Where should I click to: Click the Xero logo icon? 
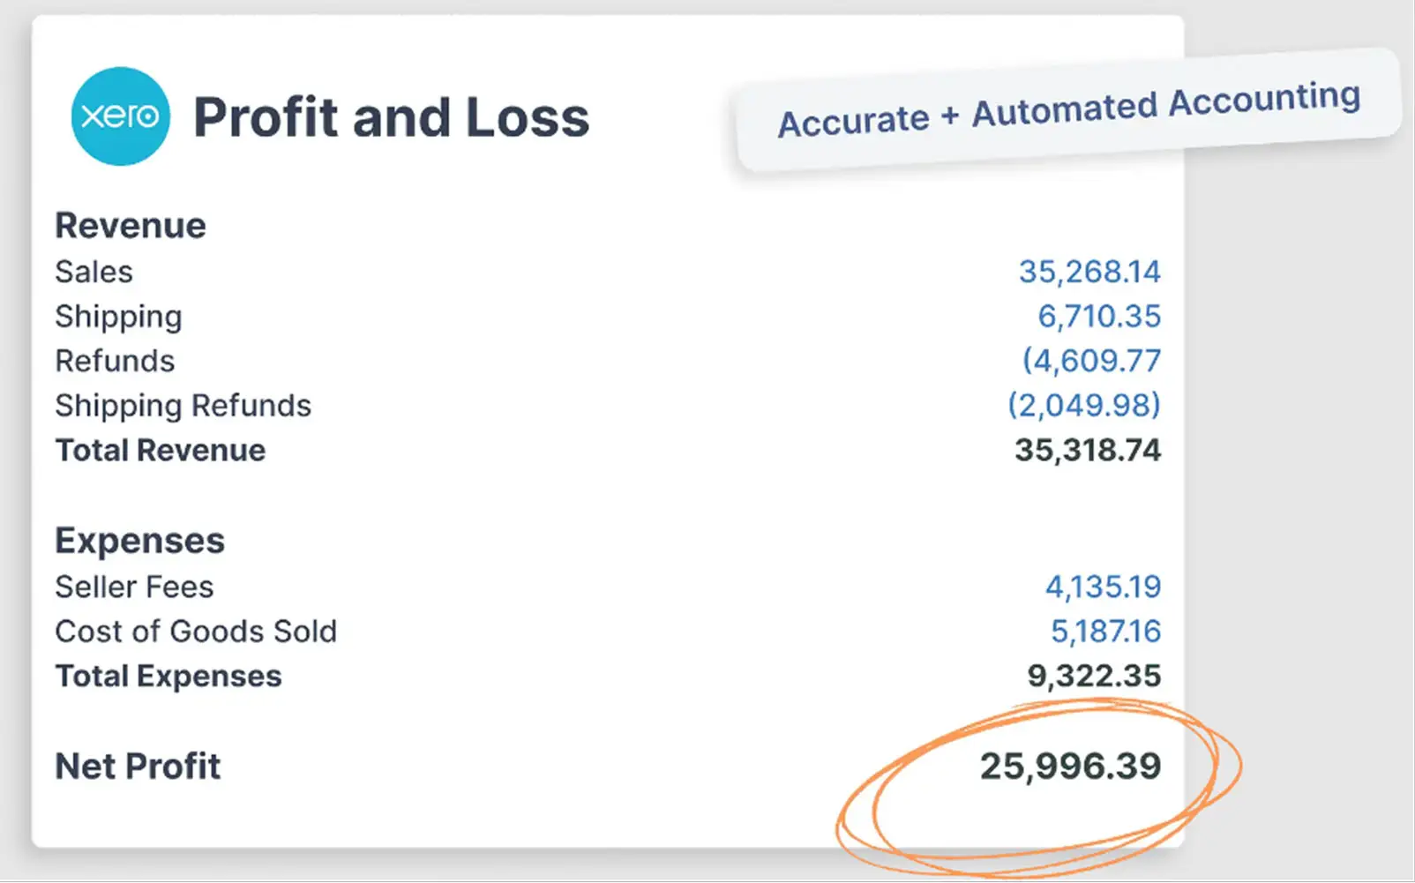(120, 116)
